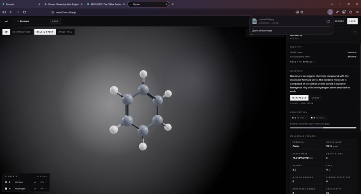The width and height of the screenshot is (361, 194).
Task: Click the site security shield icon
Action: click(53, 12)
